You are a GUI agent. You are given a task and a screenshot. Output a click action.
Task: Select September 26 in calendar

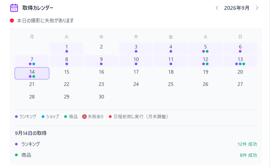tap(205, 86)
